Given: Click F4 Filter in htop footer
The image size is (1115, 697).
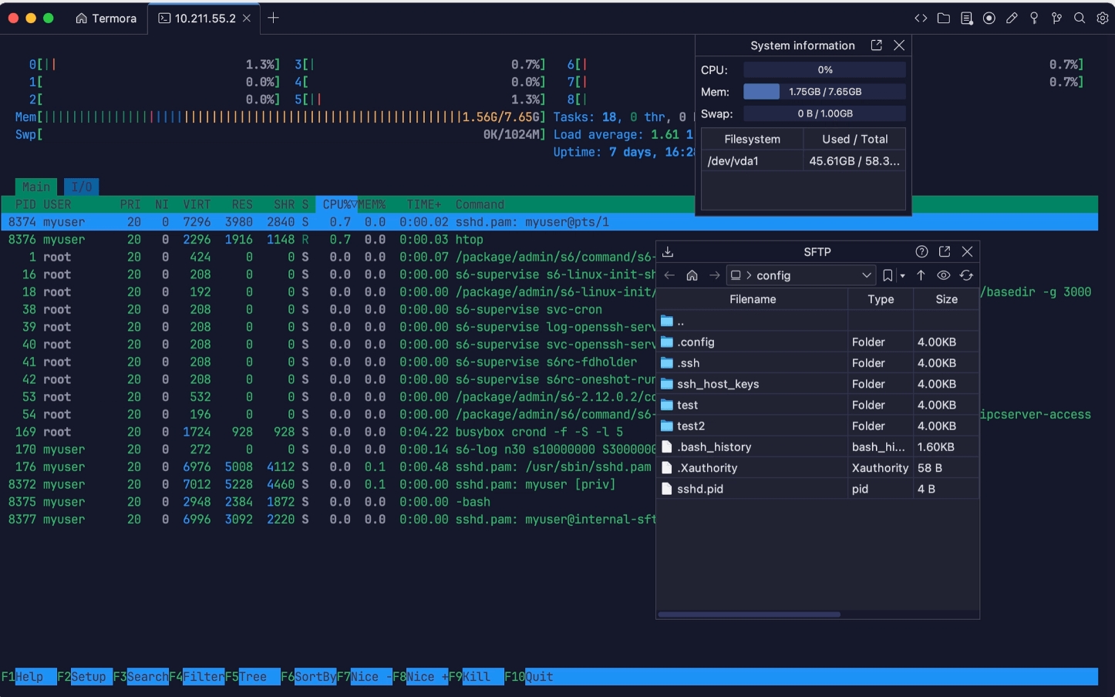Looking at the screenshot, I should 197,676.
